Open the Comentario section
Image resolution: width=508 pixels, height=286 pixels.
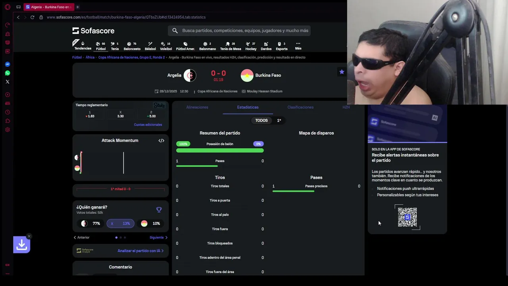click(x=121, y=267)
